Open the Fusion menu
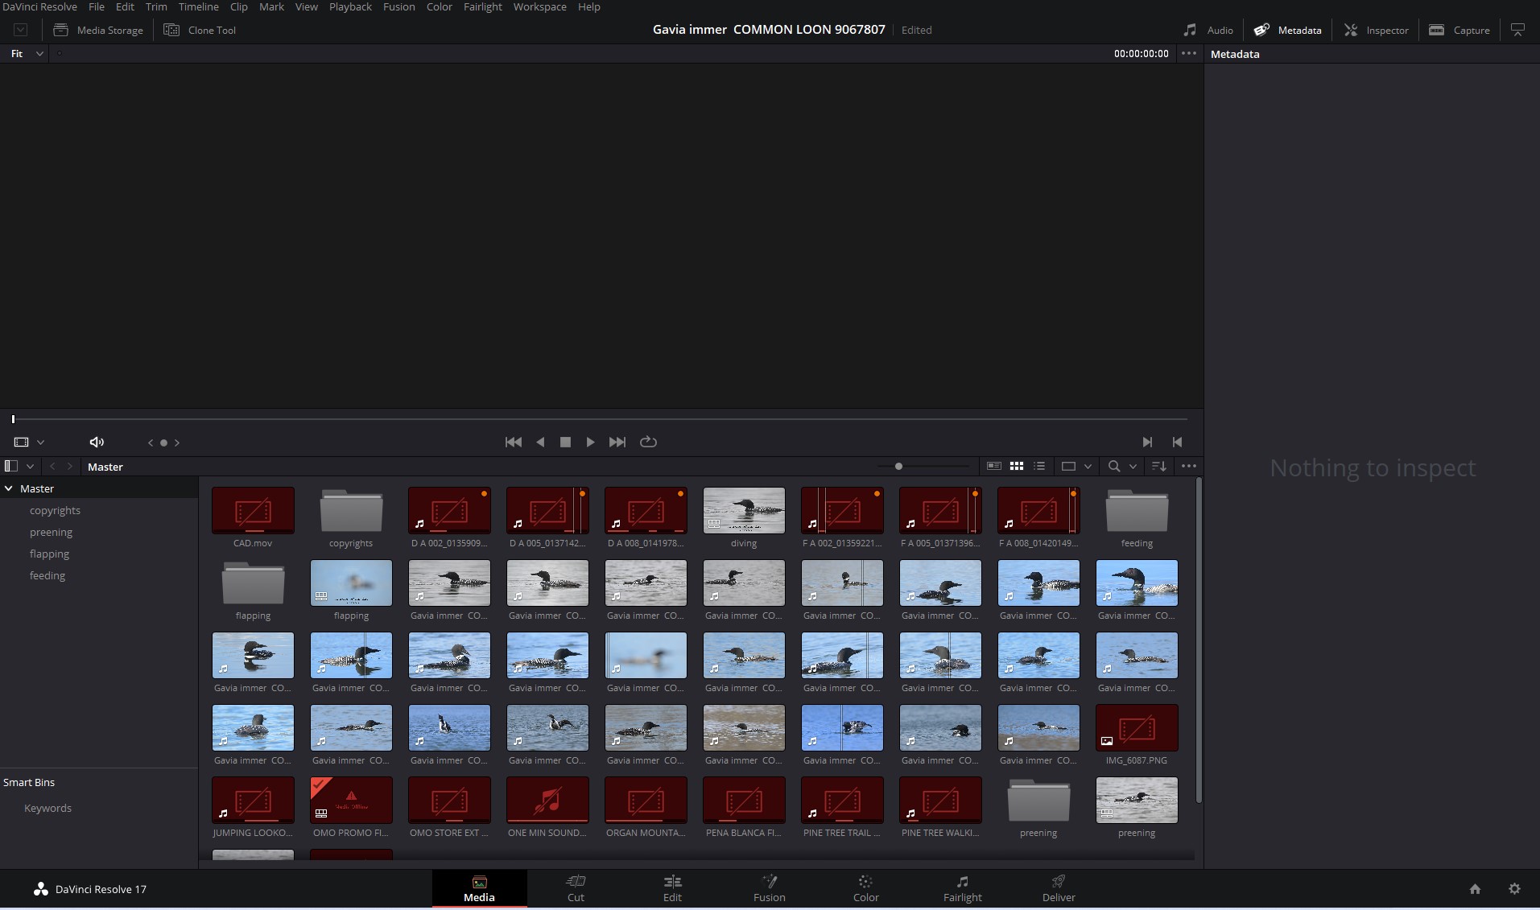1540x910 pixels. tap(399, 6)
